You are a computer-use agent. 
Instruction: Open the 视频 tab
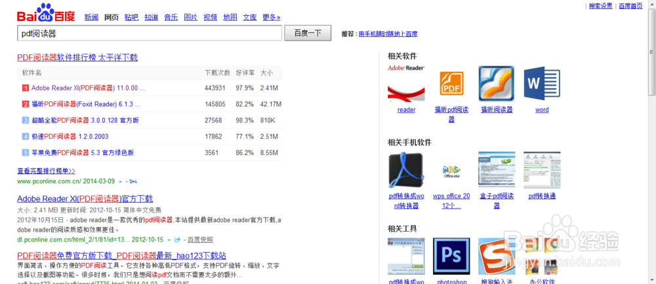pos(211,18)
